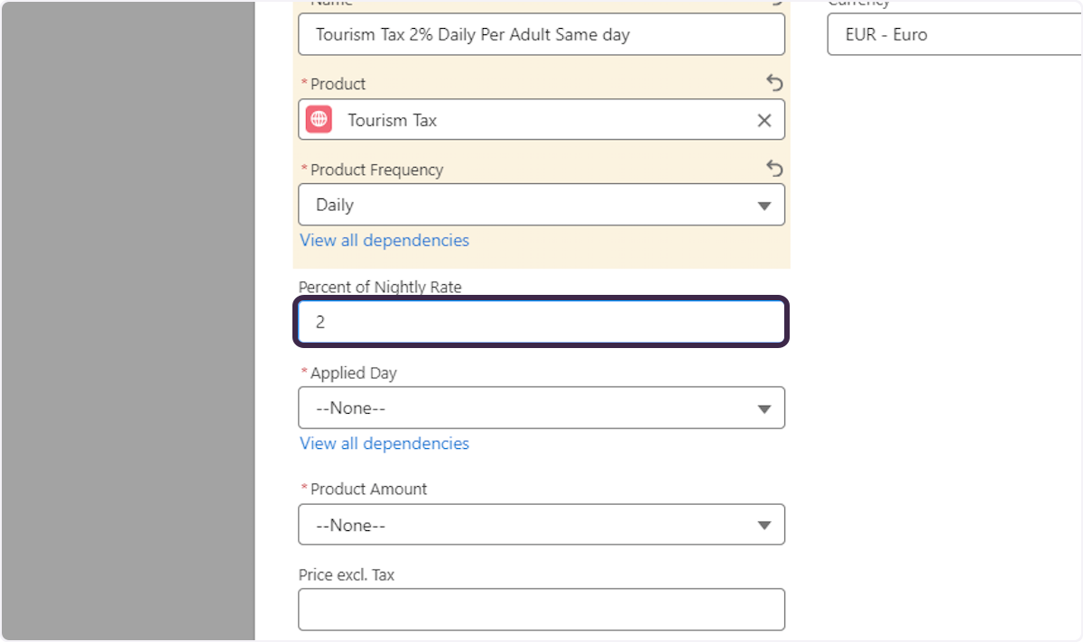1083x642 pixels.
Task: Clear the Tourism Tax product selection
Action: (x=764, y=120)
